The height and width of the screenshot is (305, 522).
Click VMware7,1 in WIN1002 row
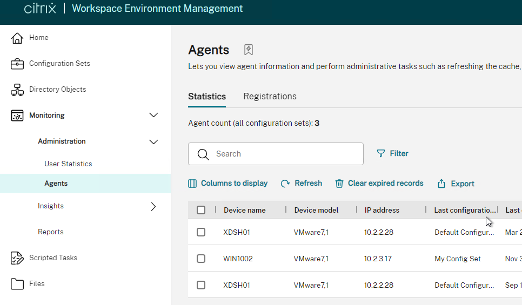(311, 259)
